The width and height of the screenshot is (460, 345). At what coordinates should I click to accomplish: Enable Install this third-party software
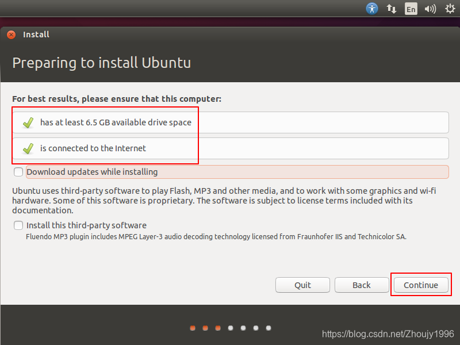point(18,225)
